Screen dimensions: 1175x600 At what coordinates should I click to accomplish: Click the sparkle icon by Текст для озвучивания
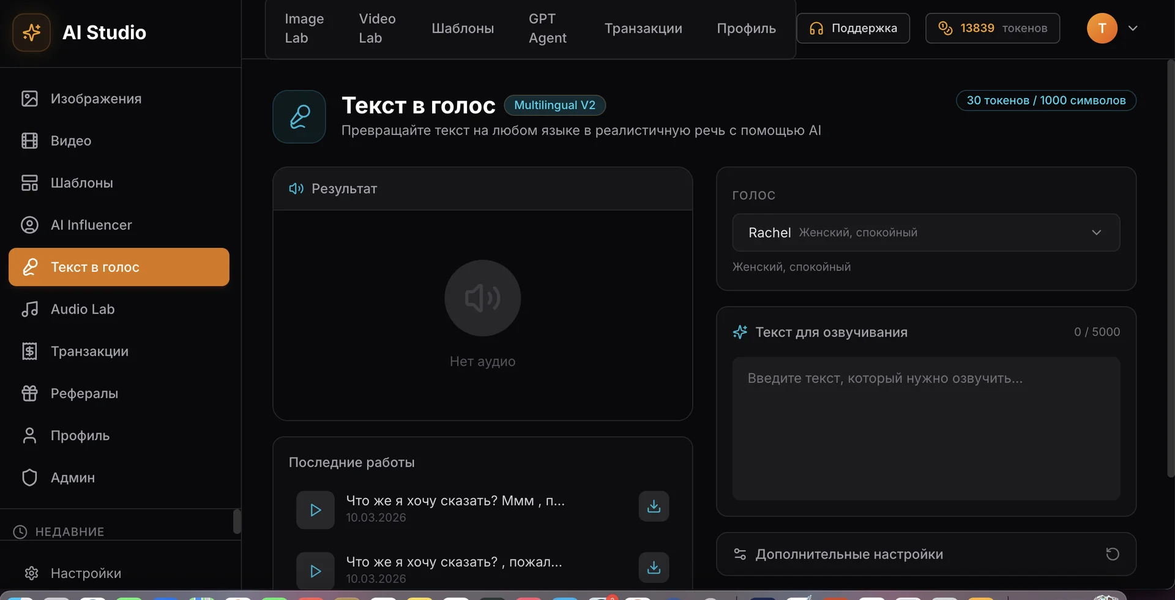click(740, 332)
